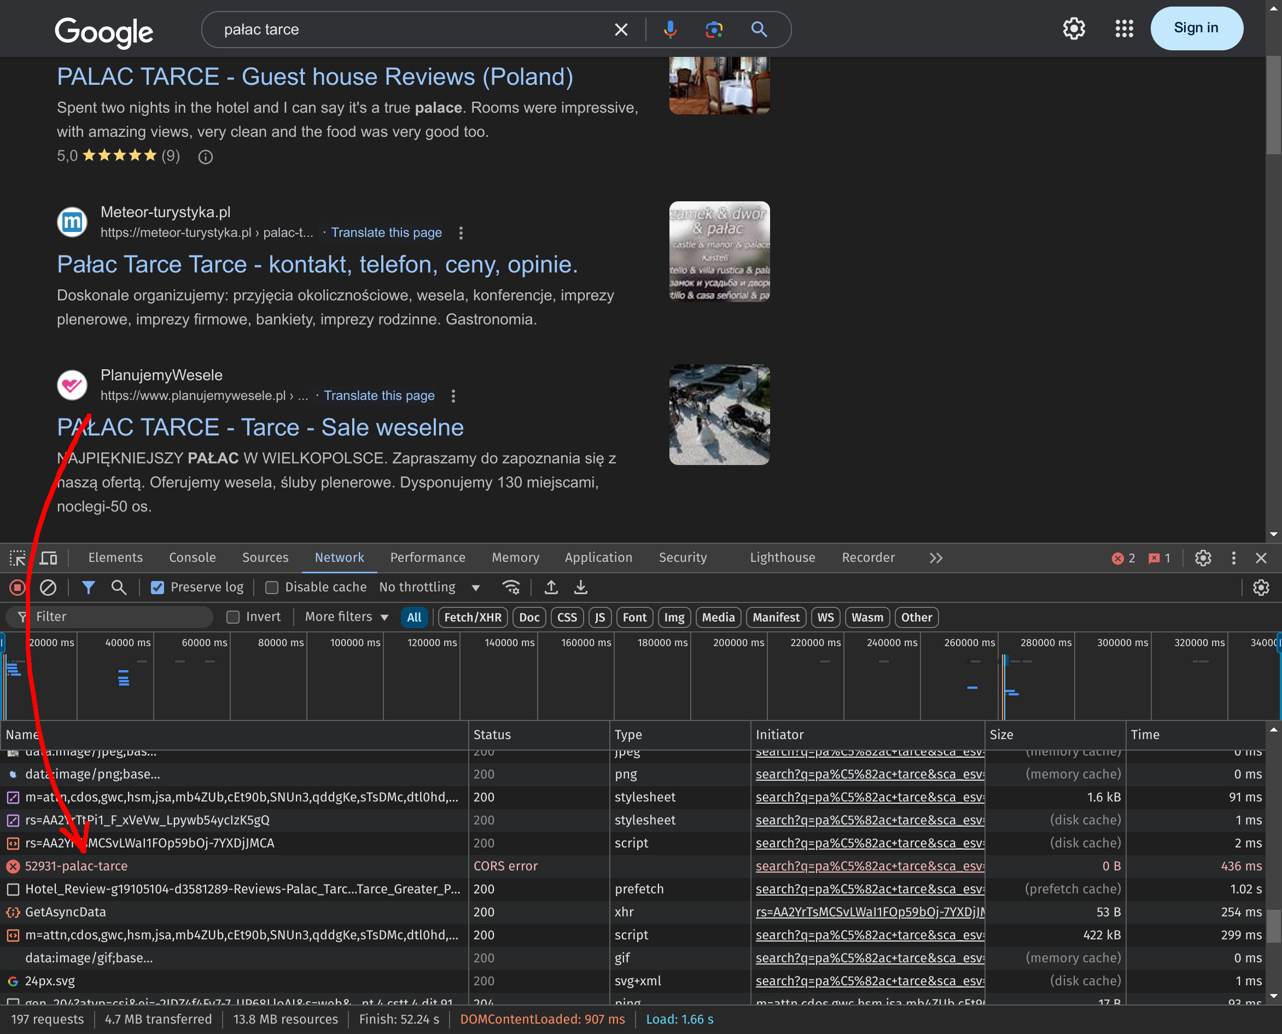Show more DevTools tabs chevron

935,558
